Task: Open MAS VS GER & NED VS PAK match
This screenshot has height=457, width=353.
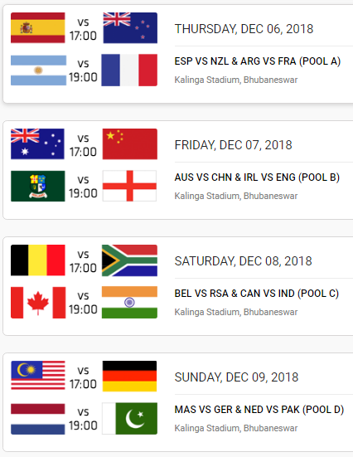Action: point(259,410)
